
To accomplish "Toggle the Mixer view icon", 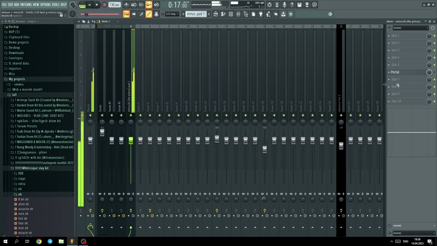I will pos(238,14).
